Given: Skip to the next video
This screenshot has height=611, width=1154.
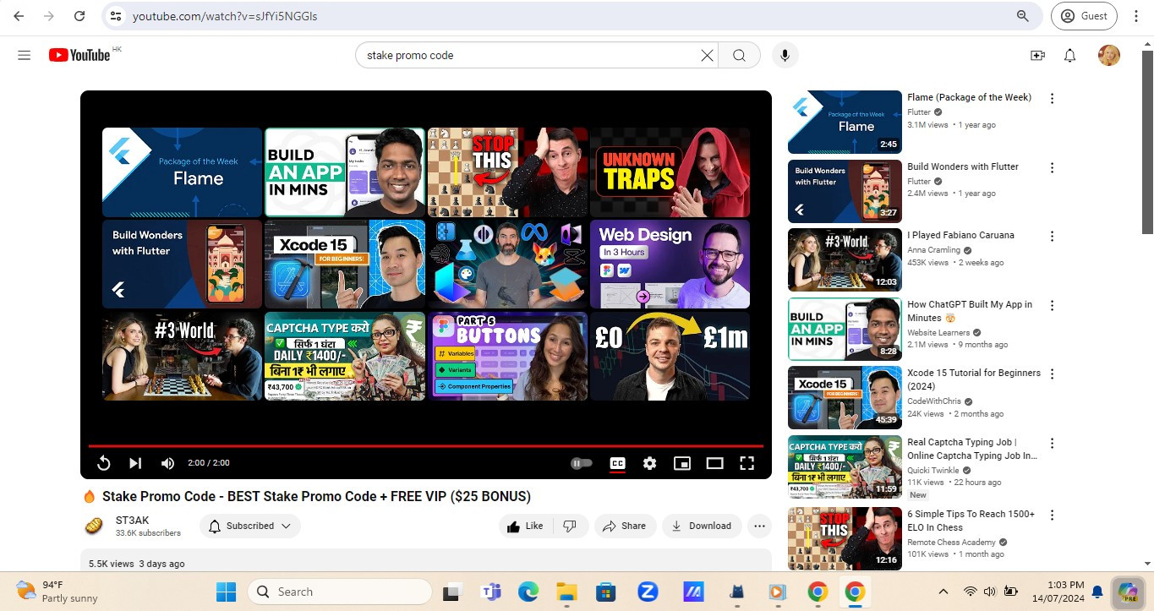Looking at the screenshot, I should [135, 463].
